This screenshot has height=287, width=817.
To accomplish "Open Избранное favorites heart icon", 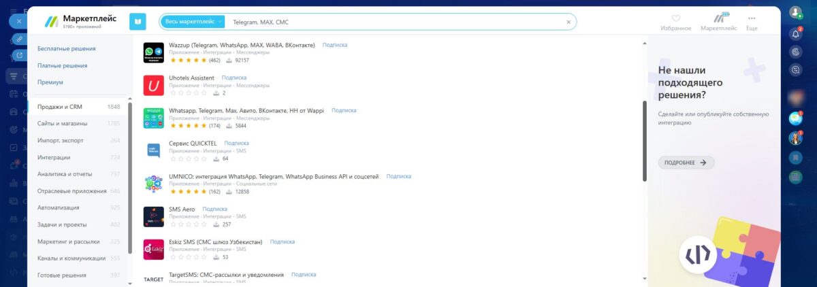I will click(675, 18).
